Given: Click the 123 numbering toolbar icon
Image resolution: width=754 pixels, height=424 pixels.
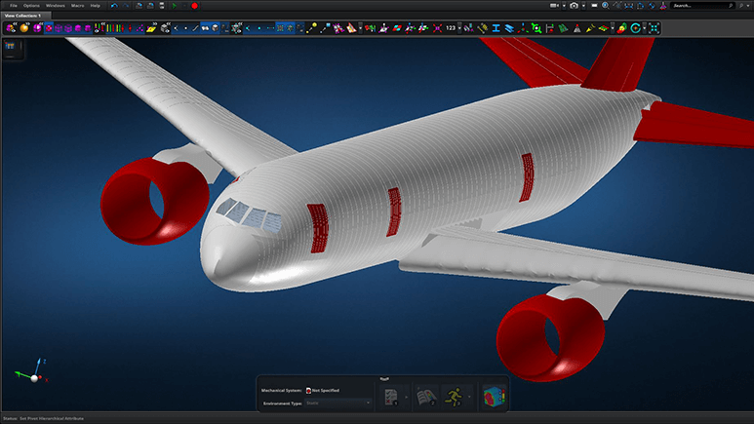Looking at the screenshot, I should pyautogui.click(x=450, y=28).
